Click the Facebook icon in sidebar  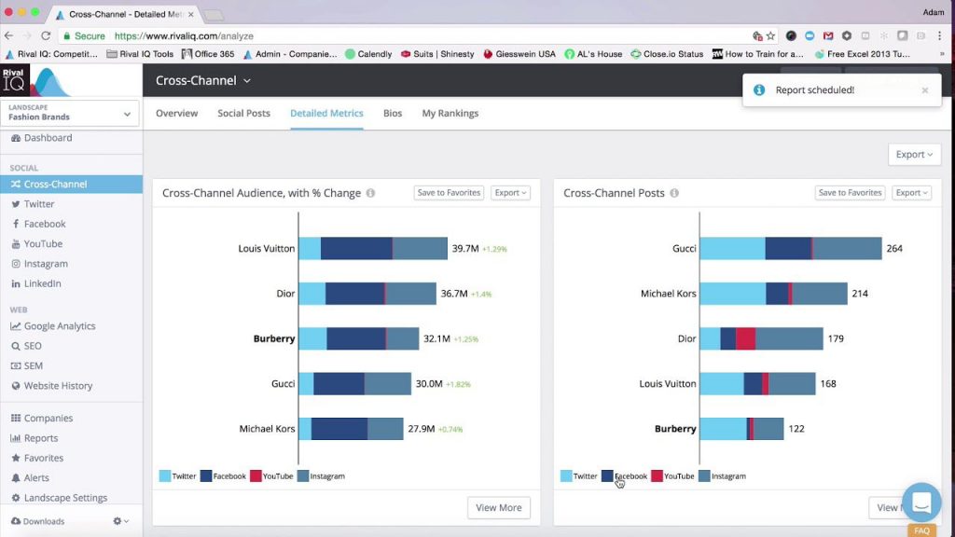[16, 224]
